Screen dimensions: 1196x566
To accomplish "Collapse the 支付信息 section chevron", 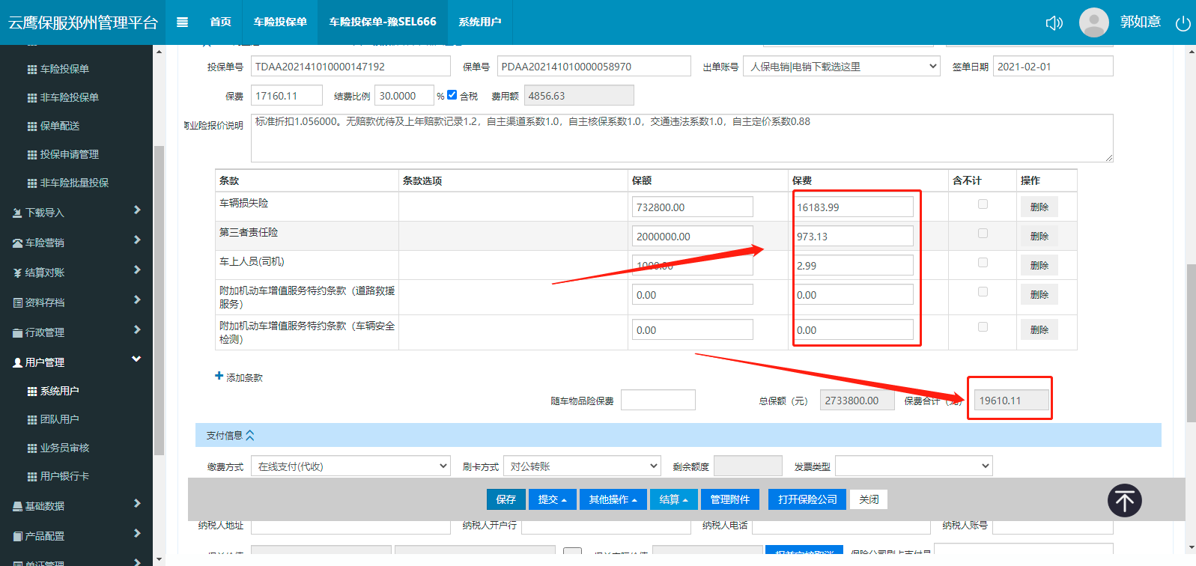I will pos(250,435).
